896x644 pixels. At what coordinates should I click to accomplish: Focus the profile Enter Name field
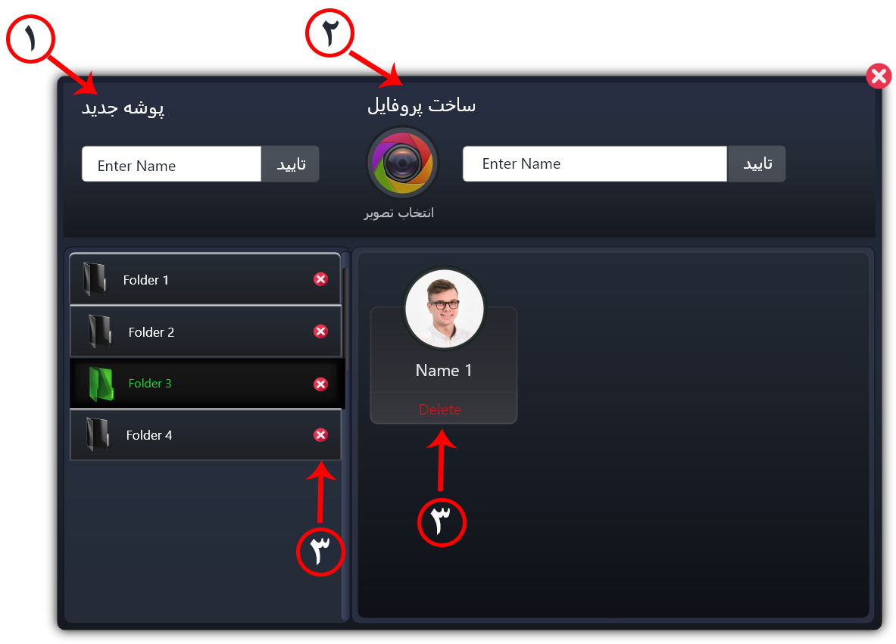pyautogui.click(x=595, y=164)
